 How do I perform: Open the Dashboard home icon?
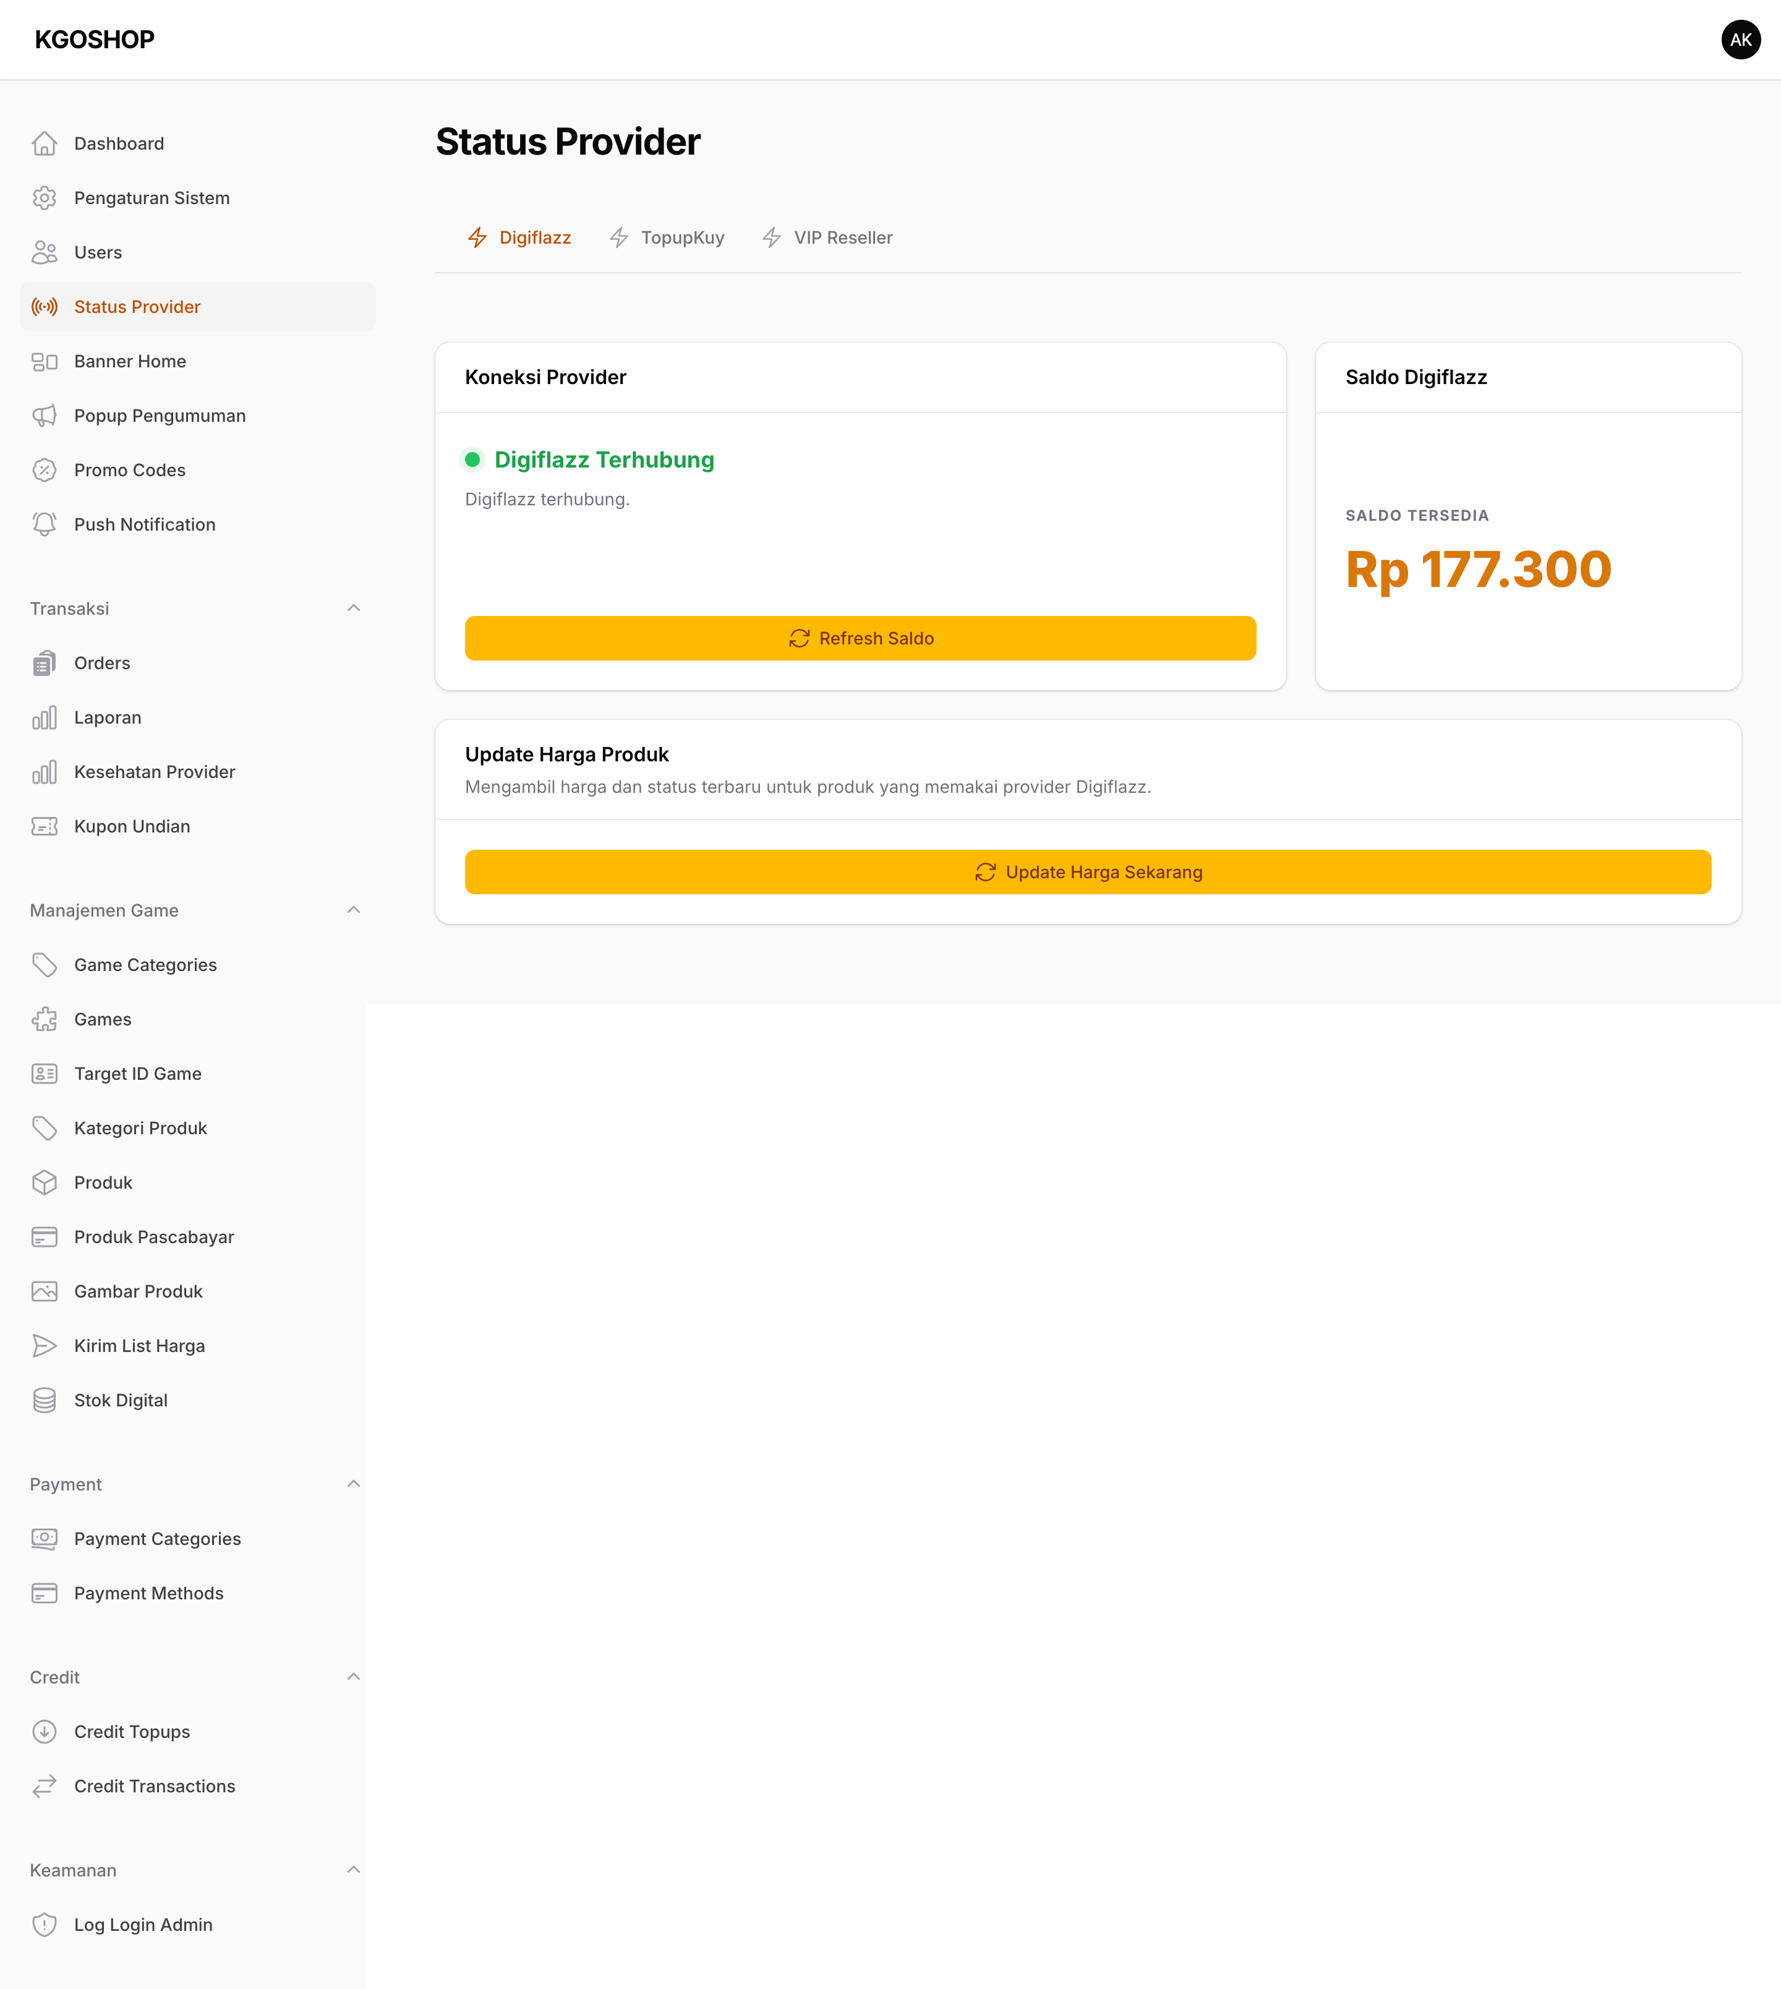point(44,144)
